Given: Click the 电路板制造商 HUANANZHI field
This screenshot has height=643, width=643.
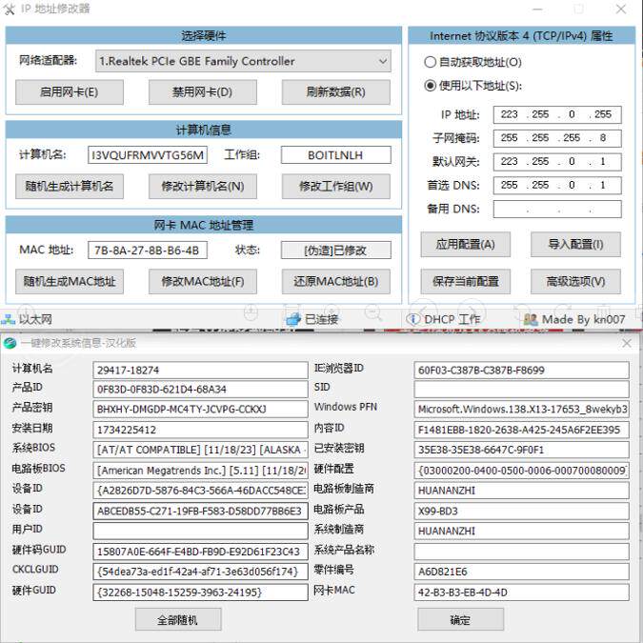Looking at the screenshot, I should click(522, 490).
